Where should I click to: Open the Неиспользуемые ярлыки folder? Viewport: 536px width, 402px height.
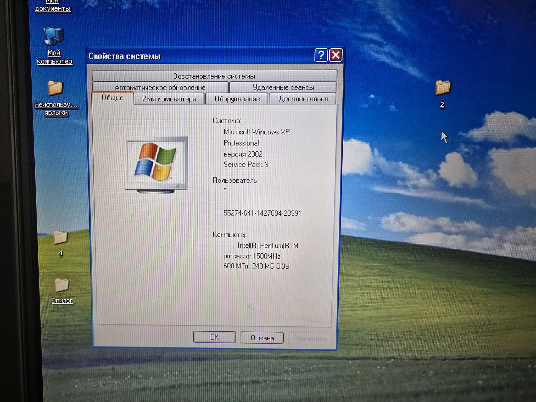(55, 88)
